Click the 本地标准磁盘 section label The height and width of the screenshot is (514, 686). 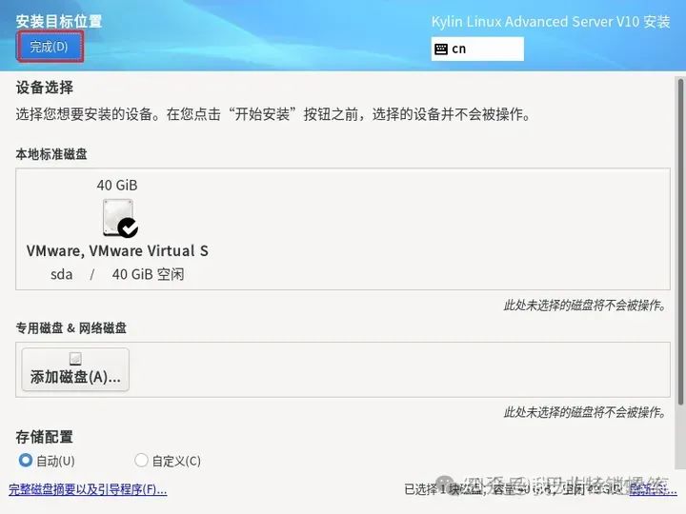click(x=51, y=154)
